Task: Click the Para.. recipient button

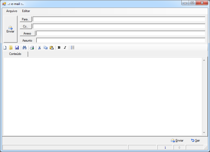Action: (26, 19)
